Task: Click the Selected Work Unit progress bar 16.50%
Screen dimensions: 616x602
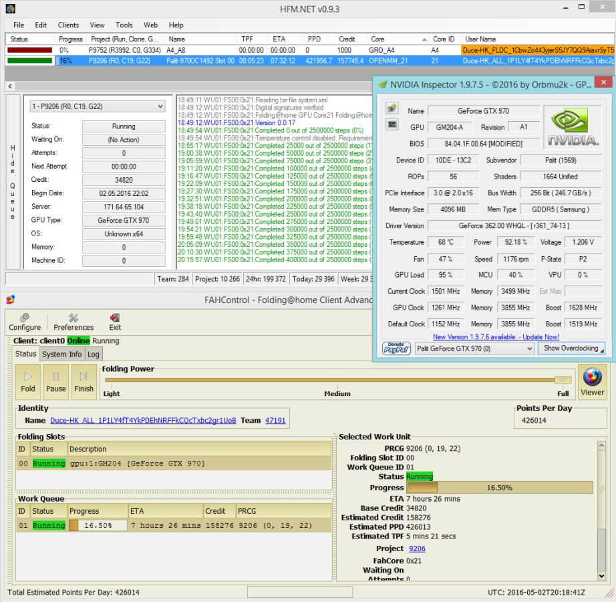Action: 500,488
